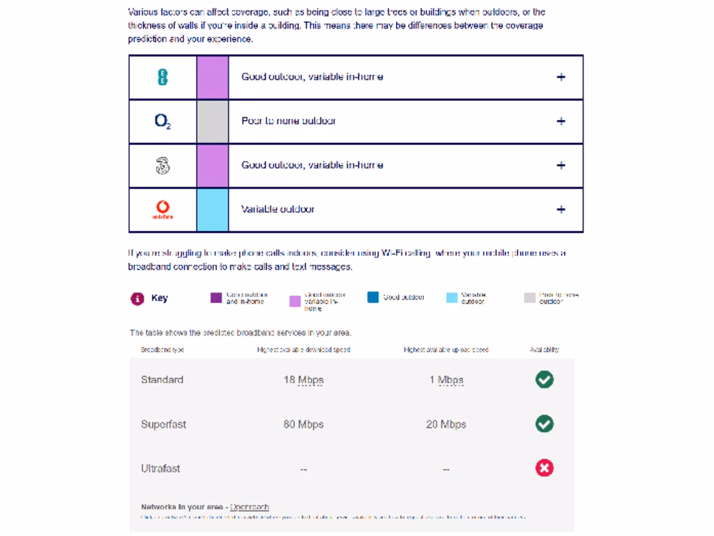Expand the EE coverage row

tap(561, 77)
